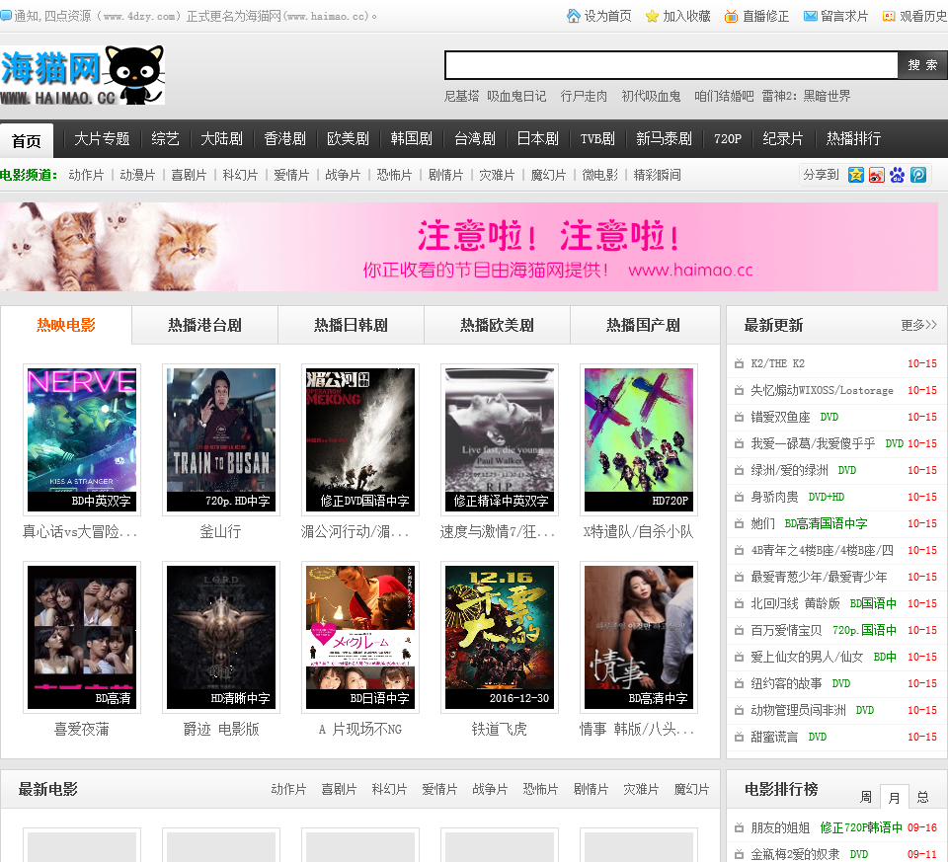Click the 搜索 search button

[922, 65]
